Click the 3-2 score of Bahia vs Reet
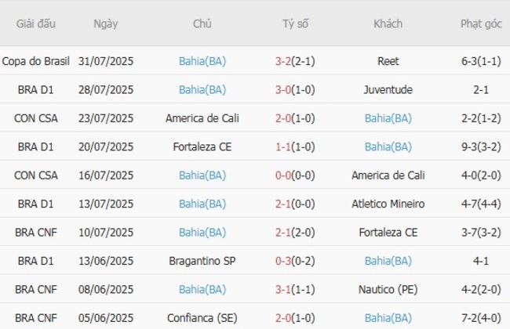The image size is (510, 329). pyautogui.click(x=284, y=61)
